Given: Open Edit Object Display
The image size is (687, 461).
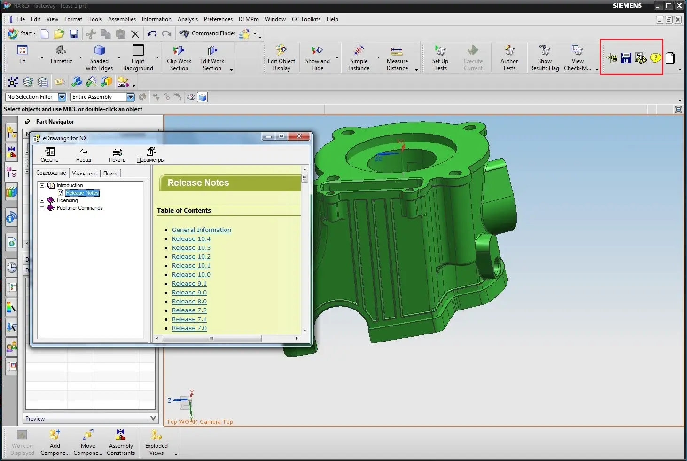Looking at the screenshot, I should tap(281, 58).
